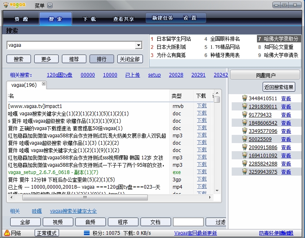The width and height of the screenshot is (305, 238).
Task: Click the 防毒轻便 link in the status bar
Action: (276, 233)
